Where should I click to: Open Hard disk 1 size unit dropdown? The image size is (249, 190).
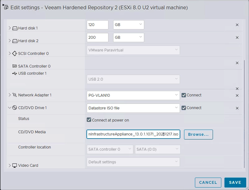pos(129,25)
